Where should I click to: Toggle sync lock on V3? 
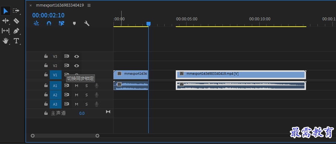[x=67, y=56]
